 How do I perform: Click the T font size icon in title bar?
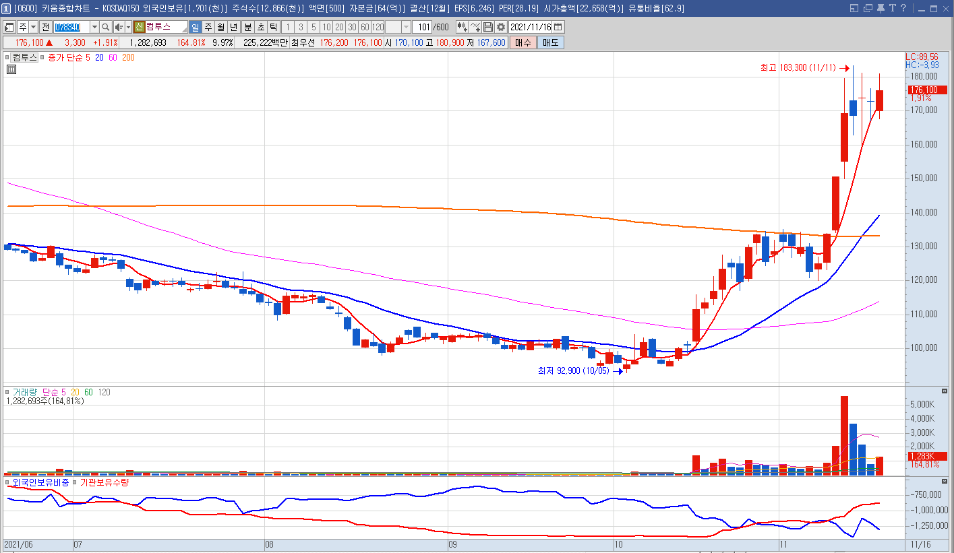(893, 8)
